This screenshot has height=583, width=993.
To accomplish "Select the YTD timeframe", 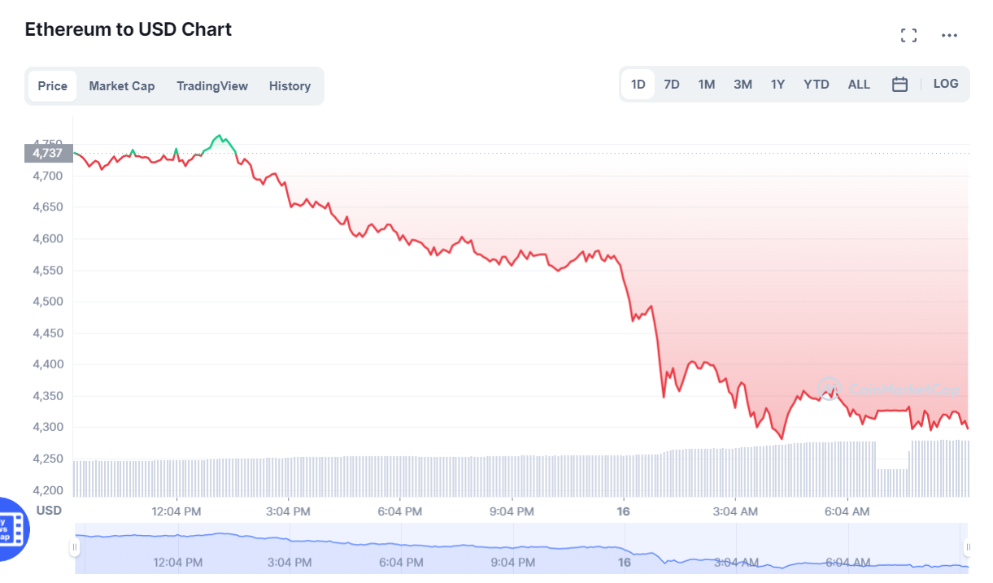I will pos(816,84).
